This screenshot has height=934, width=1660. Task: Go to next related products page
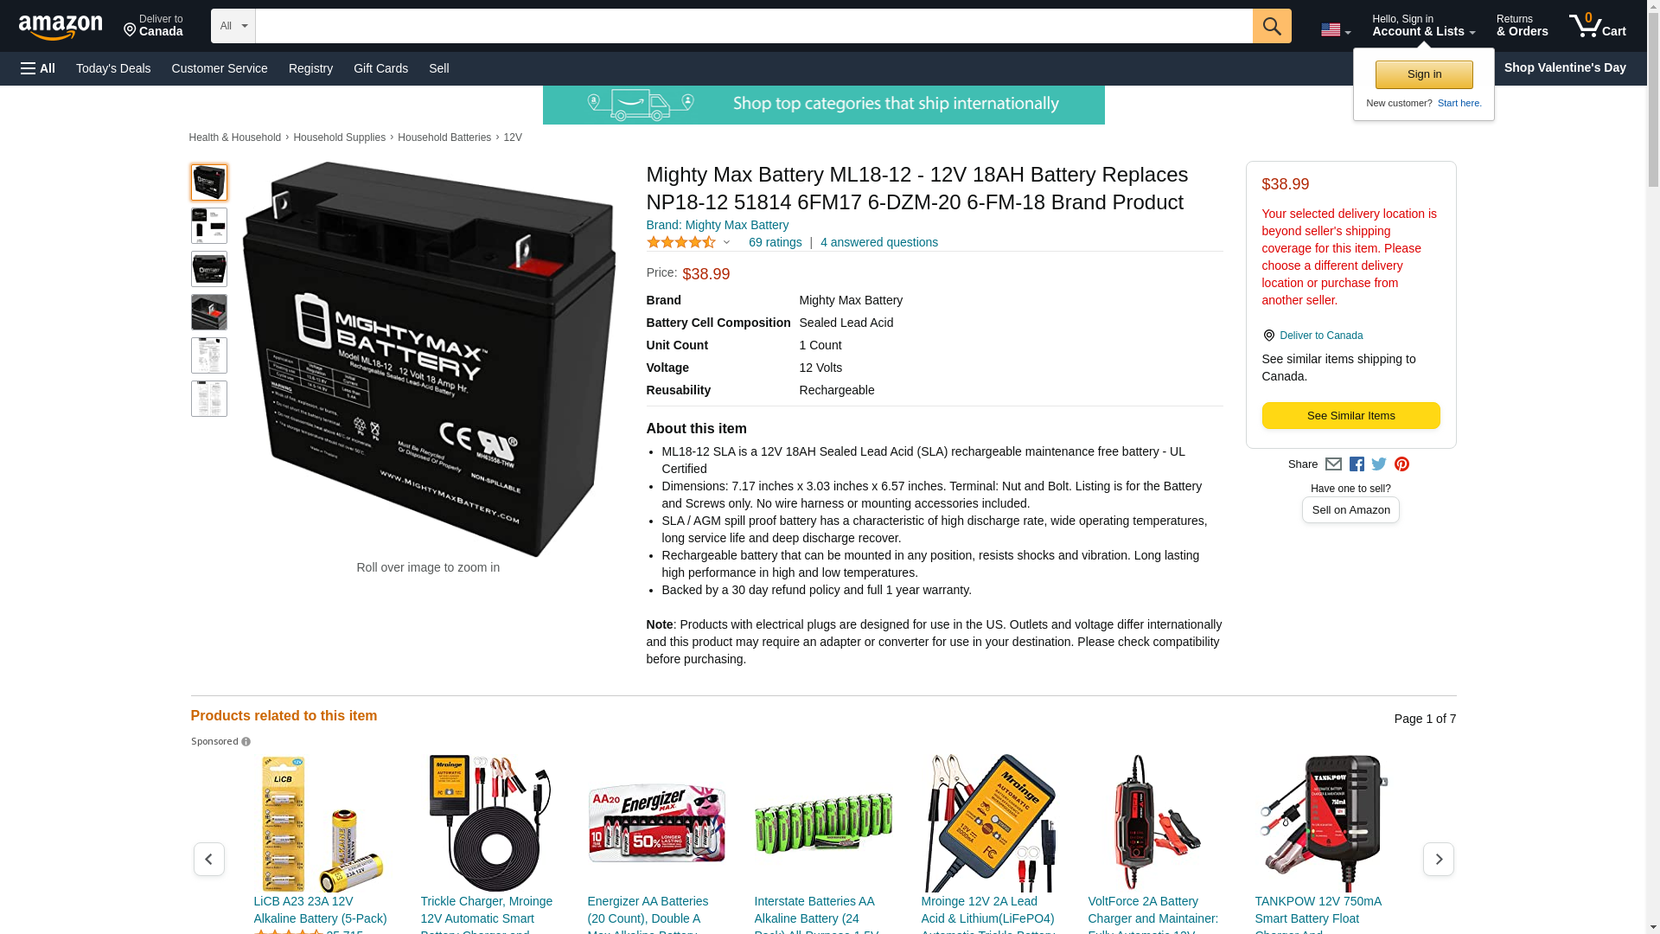[x=1438, y=859]
